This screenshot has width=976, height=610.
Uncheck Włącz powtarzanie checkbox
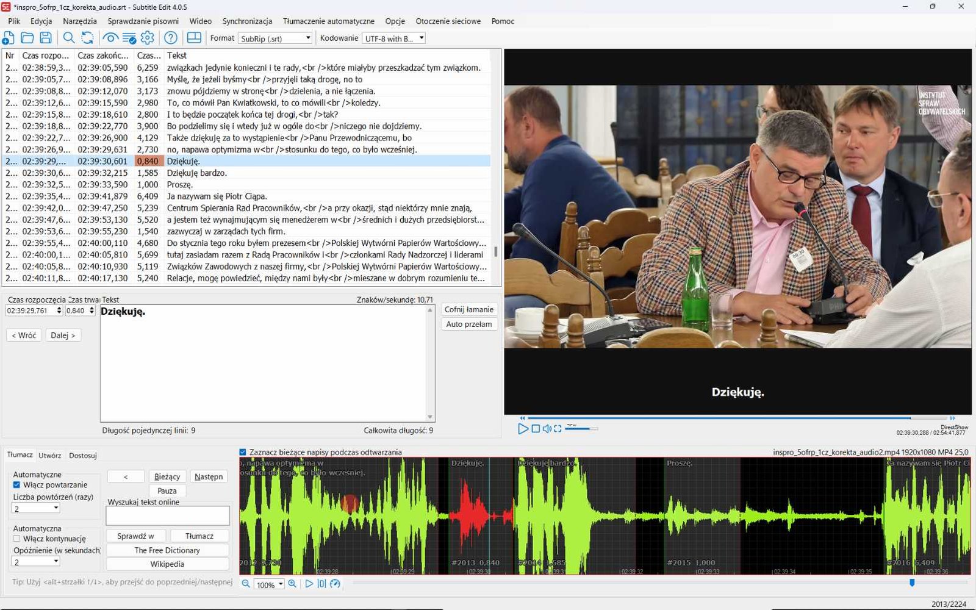point(16,485)
